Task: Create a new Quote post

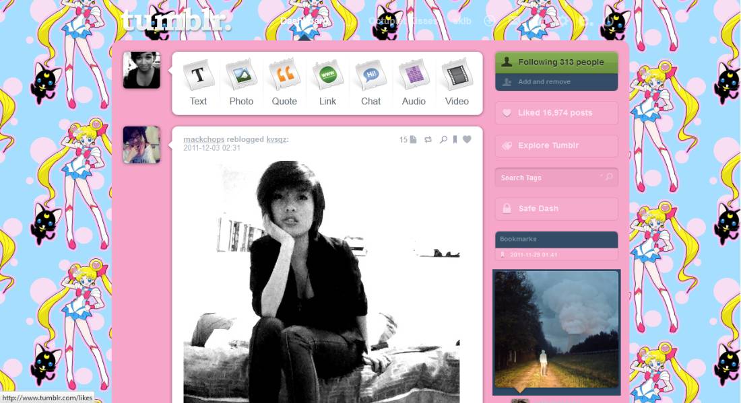Action: pos(284,83)
